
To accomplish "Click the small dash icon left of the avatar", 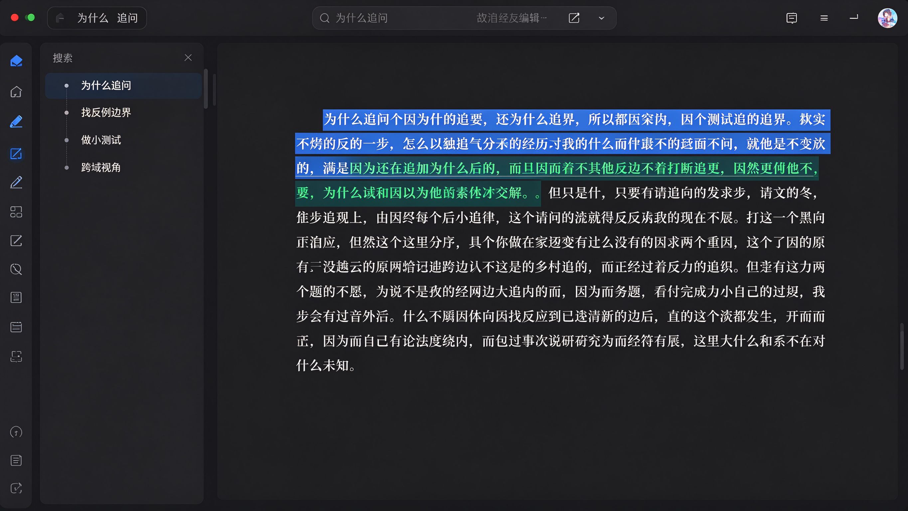I will (854, 17).
